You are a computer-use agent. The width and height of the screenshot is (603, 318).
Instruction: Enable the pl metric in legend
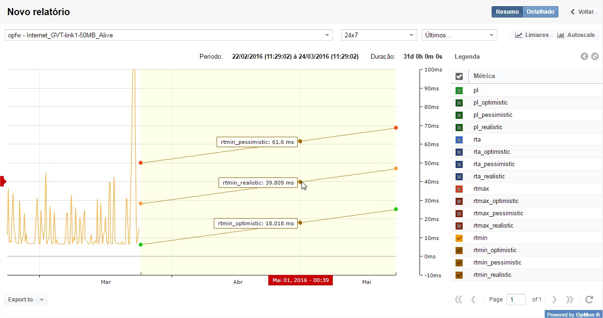point(459,90)
